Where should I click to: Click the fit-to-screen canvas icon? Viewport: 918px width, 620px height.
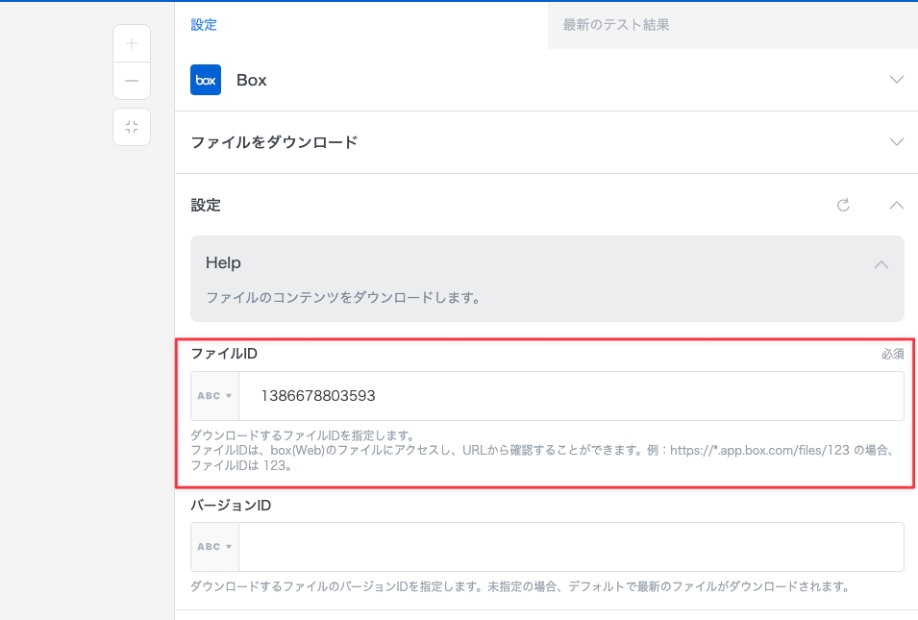coord(132,127)
